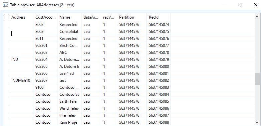Select customer account 8011 cell
The width and height of the screenshot is (261, 126).
pyautogui.click(x=45, y=39)
